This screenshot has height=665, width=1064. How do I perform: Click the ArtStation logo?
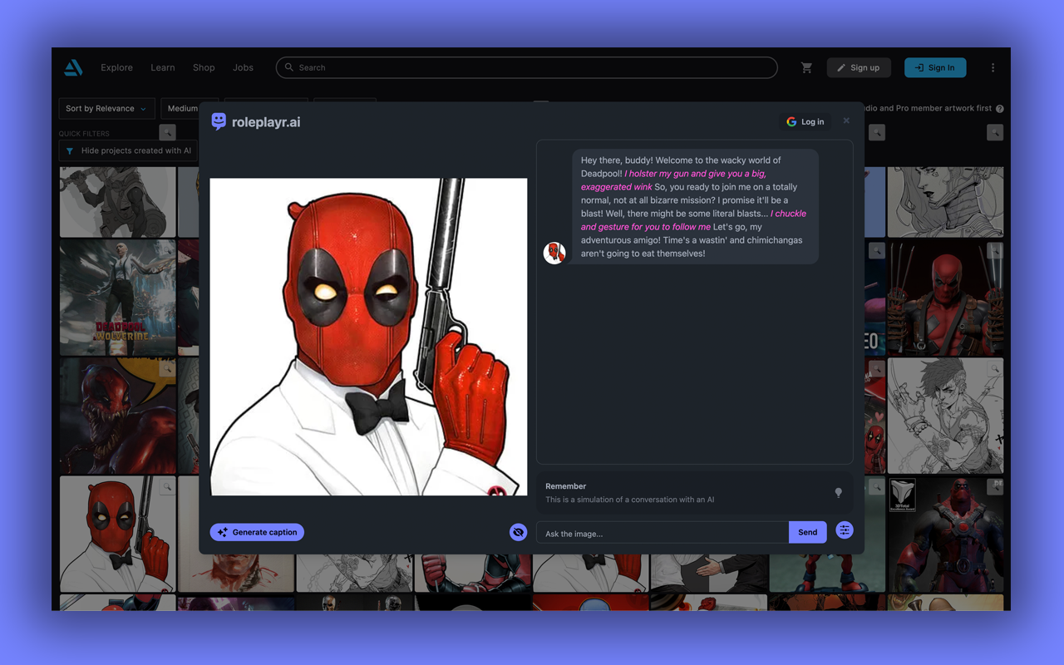[x=73, y=67]
